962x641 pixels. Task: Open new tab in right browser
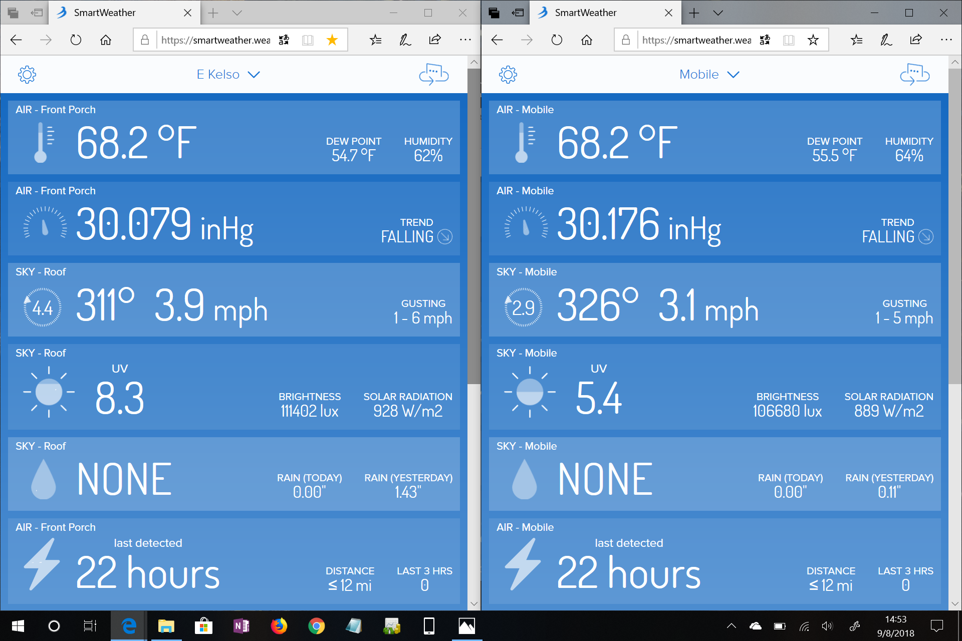click(x=694, y=13)
